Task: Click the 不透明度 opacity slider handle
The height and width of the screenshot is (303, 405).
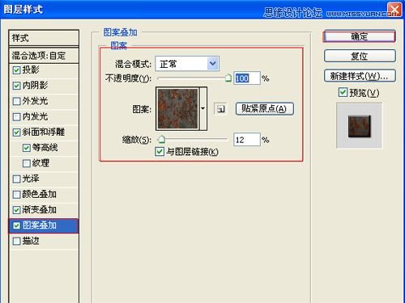Action: pyautogui.click(x=228, y=78)
